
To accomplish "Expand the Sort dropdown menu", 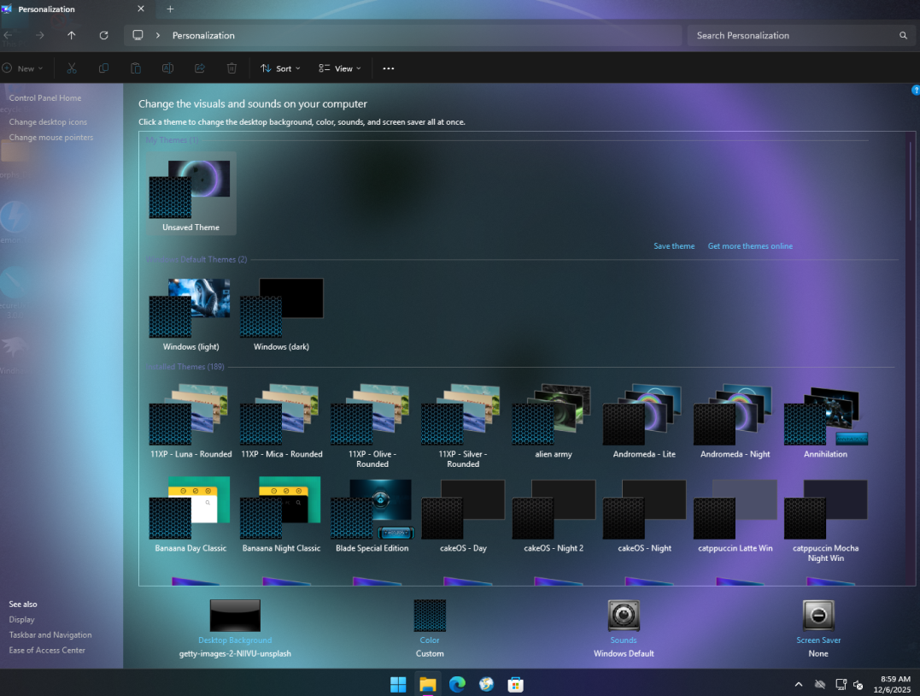I will (x=280, y=68).
